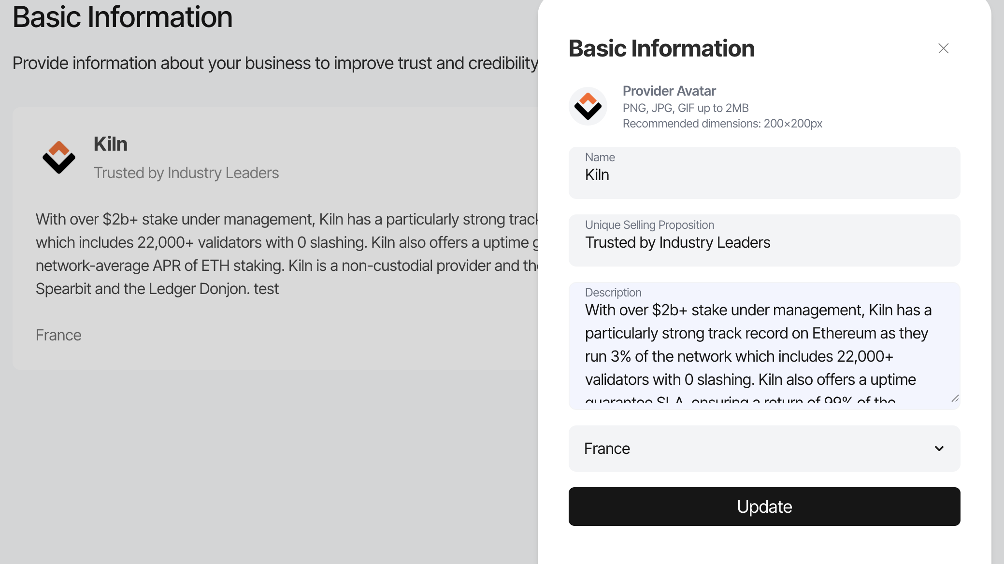Viewport: 1004px width, 564px height.
Task: Click the PNG, JPG, GIF size hint
Action: click(686, 108)
